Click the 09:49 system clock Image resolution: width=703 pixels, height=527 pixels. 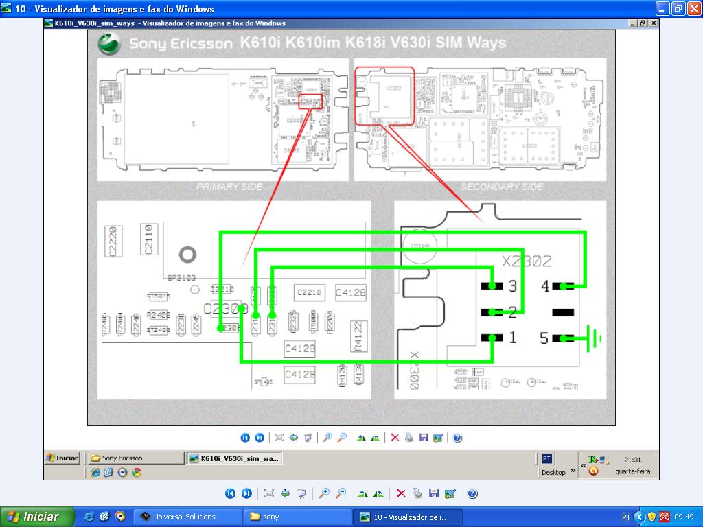[x=684, y=517]
